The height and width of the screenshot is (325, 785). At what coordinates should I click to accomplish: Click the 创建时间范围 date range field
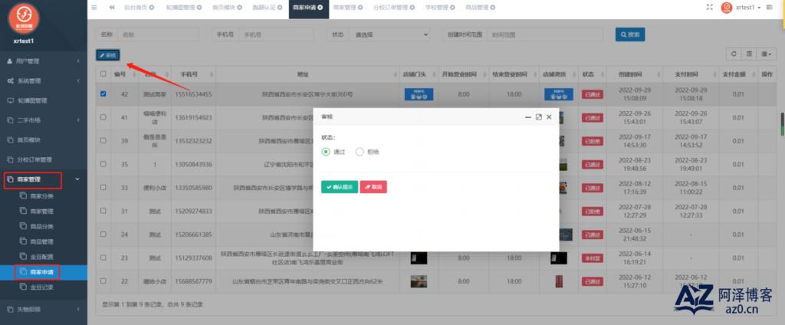(x=547, y=34)
